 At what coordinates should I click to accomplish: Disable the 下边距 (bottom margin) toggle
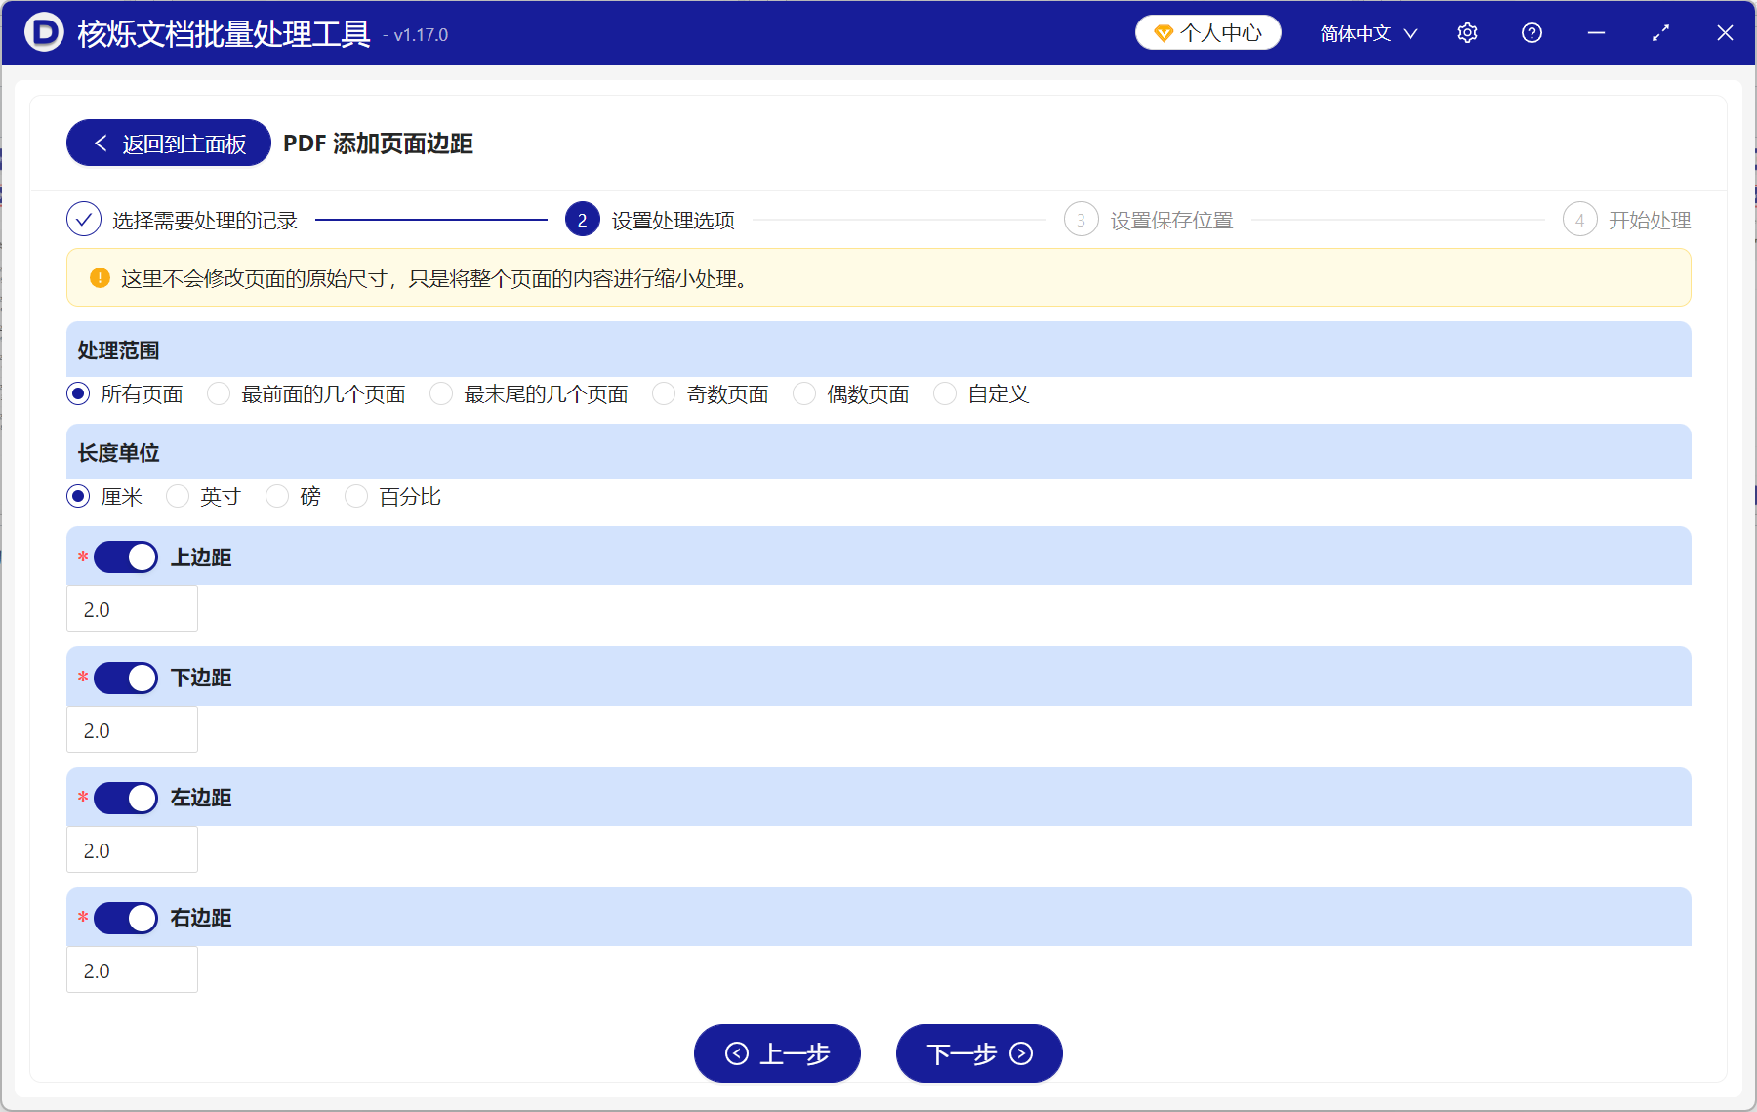pyautogui.click(x=125, y=678)
